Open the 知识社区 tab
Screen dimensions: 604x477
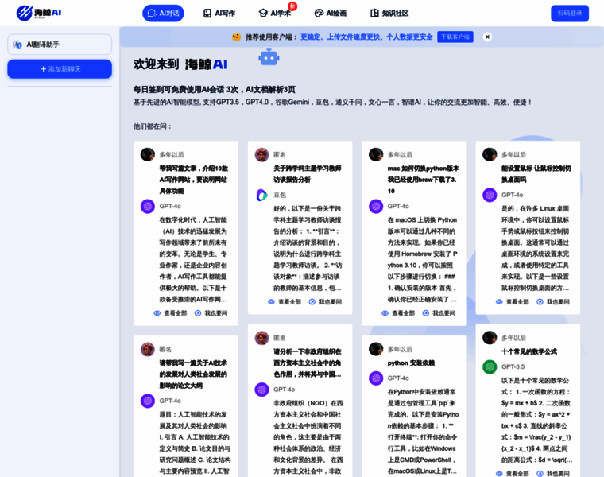[389, 14]
